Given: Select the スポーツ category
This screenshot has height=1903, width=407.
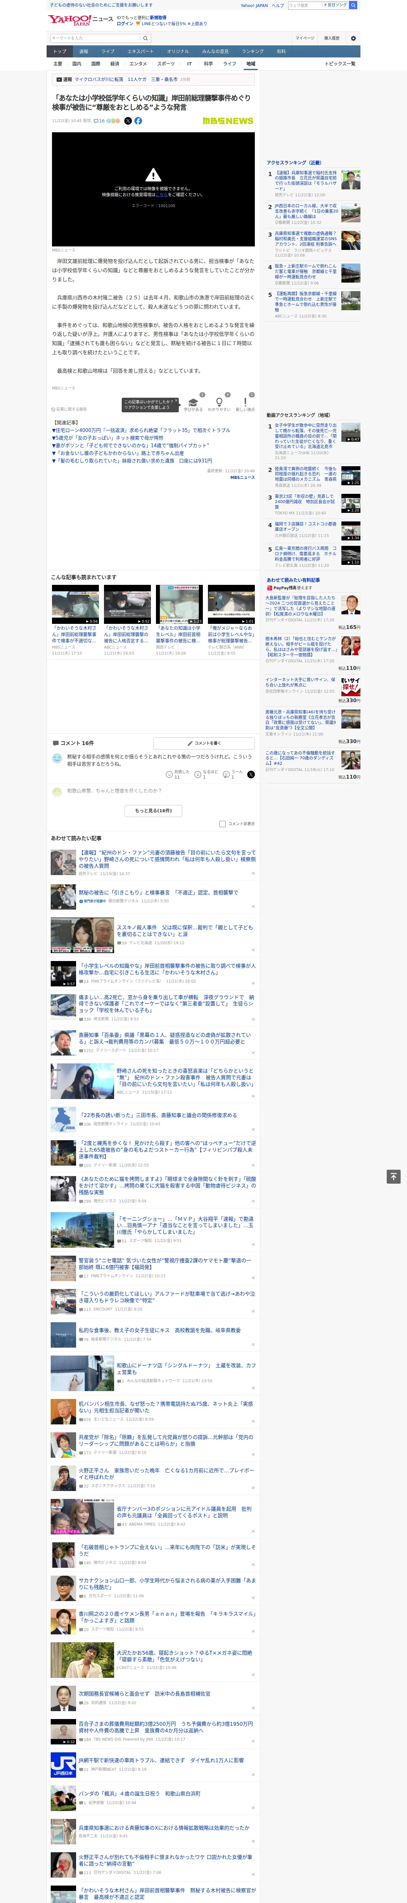Looking at the screenshot, I should pos(165,63).
